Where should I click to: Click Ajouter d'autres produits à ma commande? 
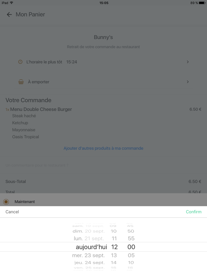point(103,148)
